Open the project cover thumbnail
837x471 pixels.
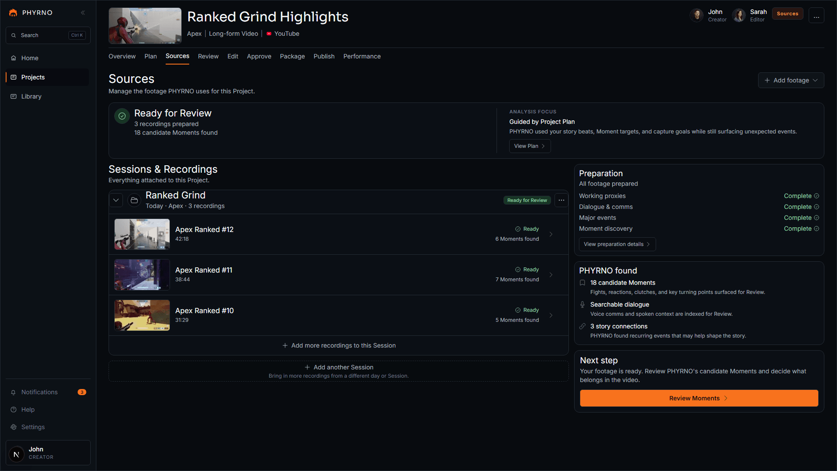pyautogui.click(x=145, y=26)
